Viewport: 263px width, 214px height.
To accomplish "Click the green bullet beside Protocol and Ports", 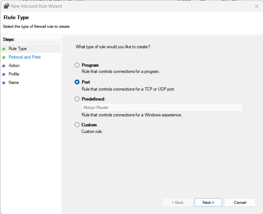I will tap(3, 57).
